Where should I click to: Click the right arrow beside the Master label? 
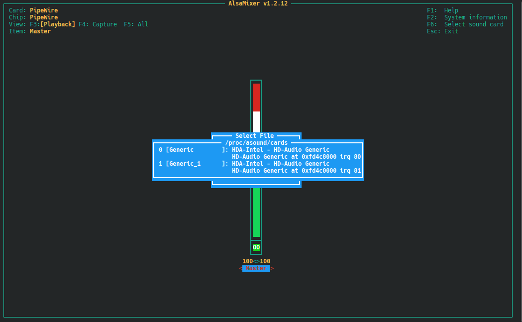tap(272, 268)
